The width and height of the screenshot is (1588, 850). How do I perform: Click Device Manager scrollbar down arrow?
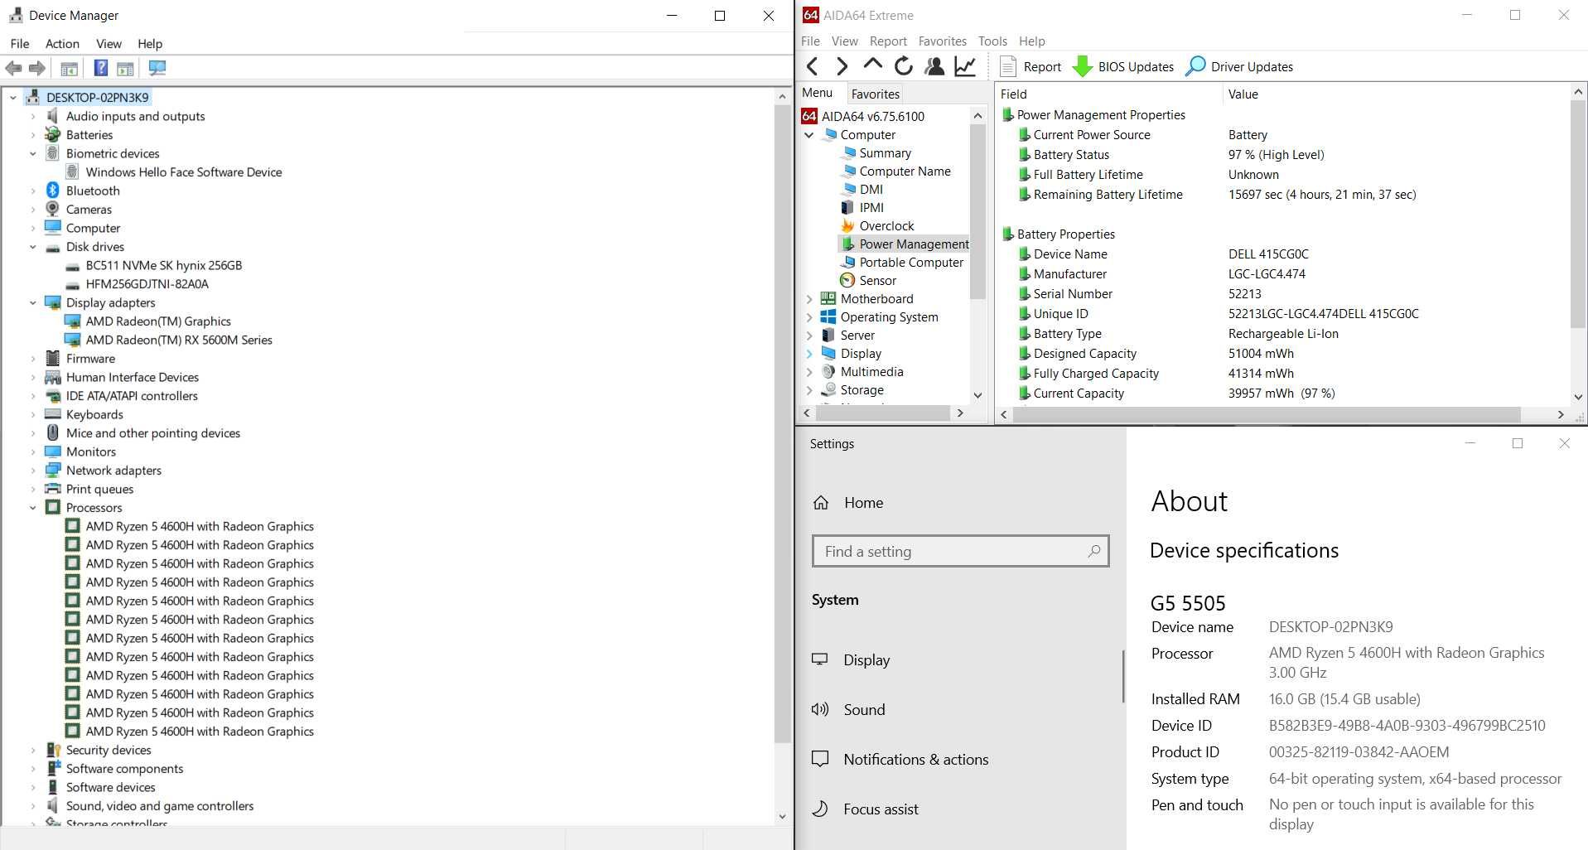click(x=782, y=817)
